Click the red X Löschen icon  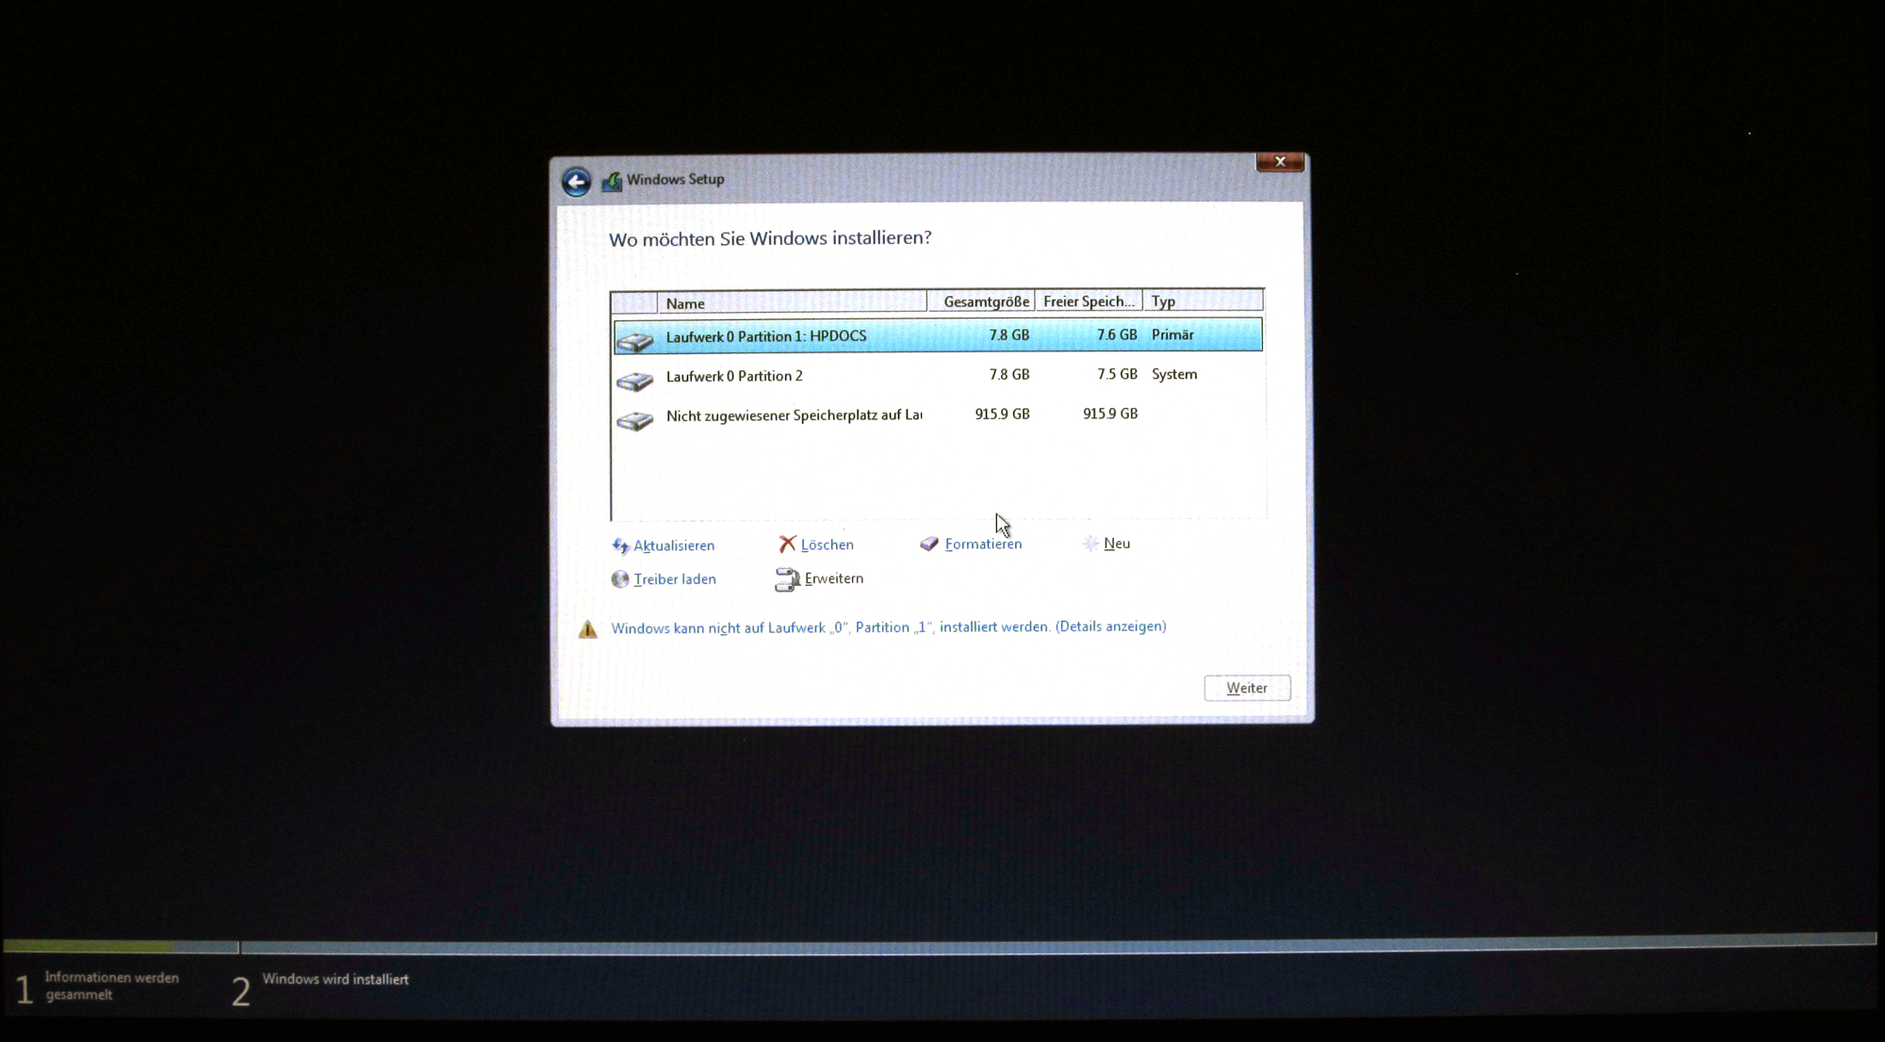pyautogui.click(x=787, y=544)
